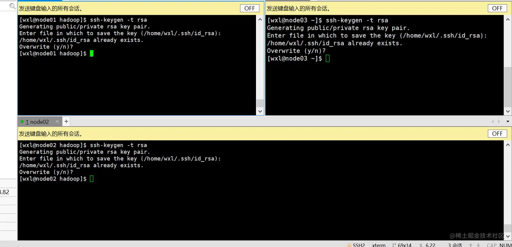This screenshot has width=512, height=247.
Task: Click the SSH2 lock icon in status bar
Action: tap(349, 245)
